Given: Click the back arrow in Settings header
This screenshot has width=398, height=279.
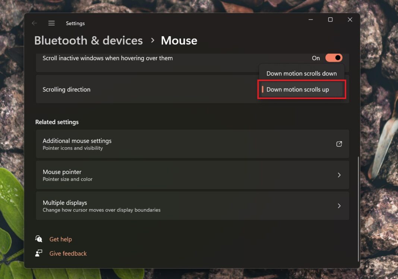Looking at the screenshot, I should point(34,23).
